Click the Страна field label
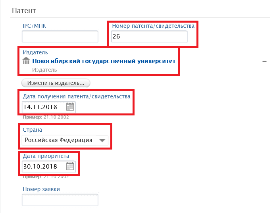Image resolution: width=279 pixels, height=213 pixels. pos(33,130)
